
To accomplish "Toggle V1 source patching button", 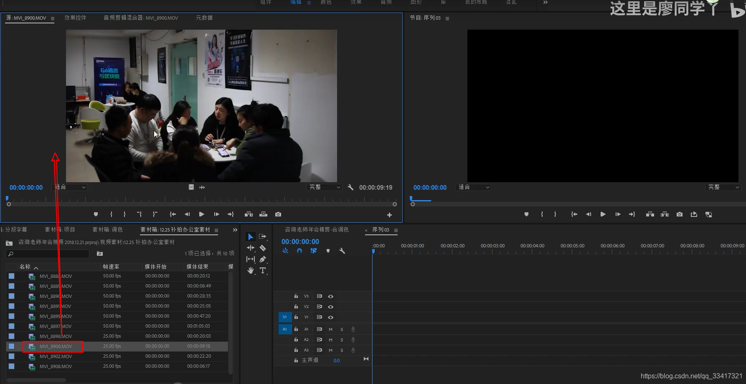I will (x=284, y=317).
